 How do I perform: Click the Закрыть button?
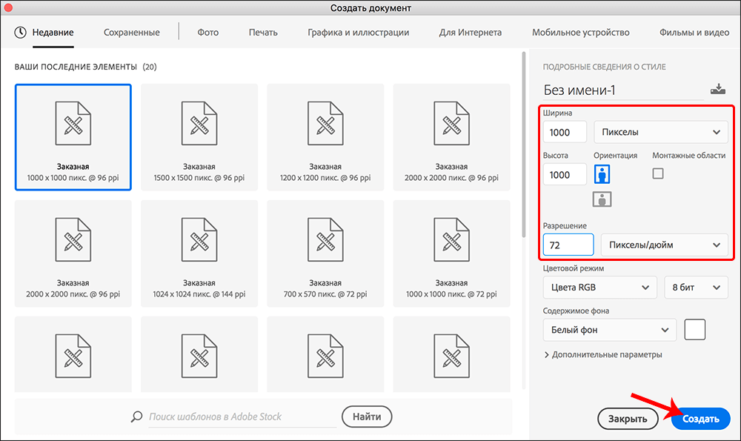point(628,419)
